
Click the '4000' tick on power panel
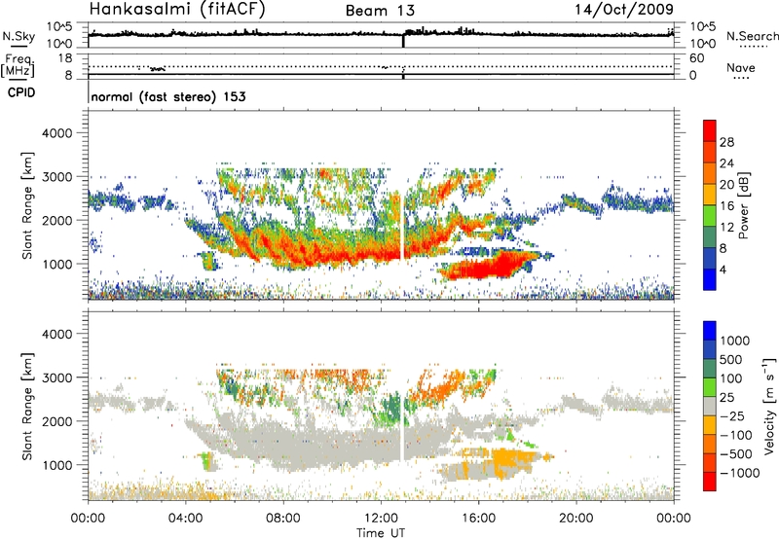(56, 133)
